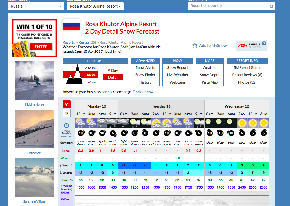Click the snowflake cm row icon
This screenshot has height=206, width=290.
[x=63, y=151]
